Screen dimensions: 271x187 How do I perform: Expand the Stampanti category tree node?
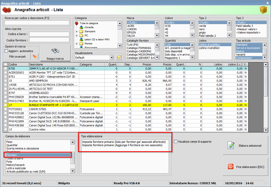[x=76, y=31]
